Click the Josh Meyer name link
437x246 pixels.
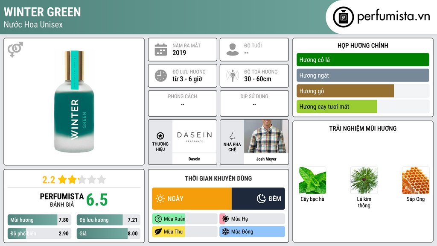point(266,159)
